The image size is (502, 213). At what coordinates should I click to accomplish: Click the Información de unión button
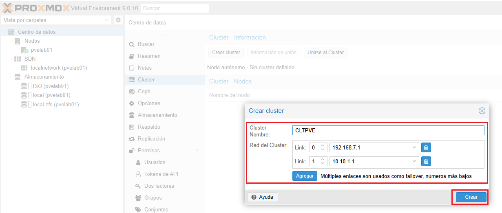pos(274,52)
